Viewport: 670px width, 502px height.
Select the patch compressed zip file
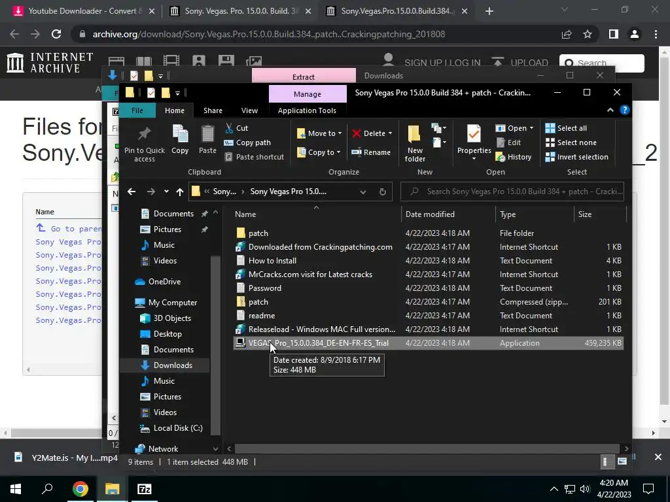click(428, 302)
